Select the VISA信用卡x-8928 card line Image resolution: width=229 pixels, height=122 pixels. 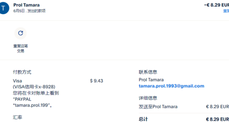pos(34,87)
